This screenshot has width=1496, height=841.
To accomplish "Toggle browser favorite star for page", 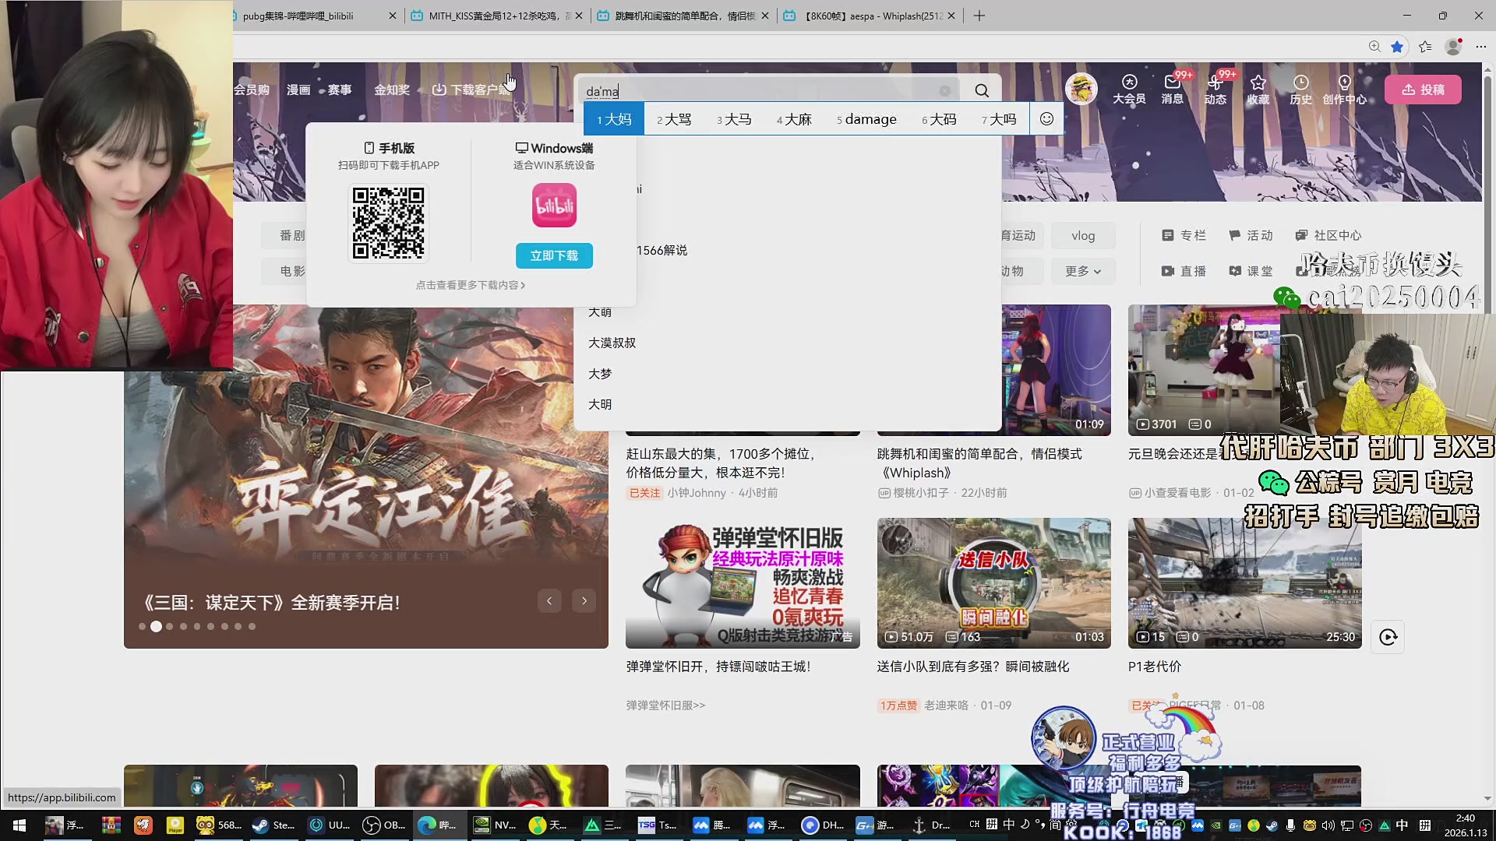I will (x=1397, y=47).
